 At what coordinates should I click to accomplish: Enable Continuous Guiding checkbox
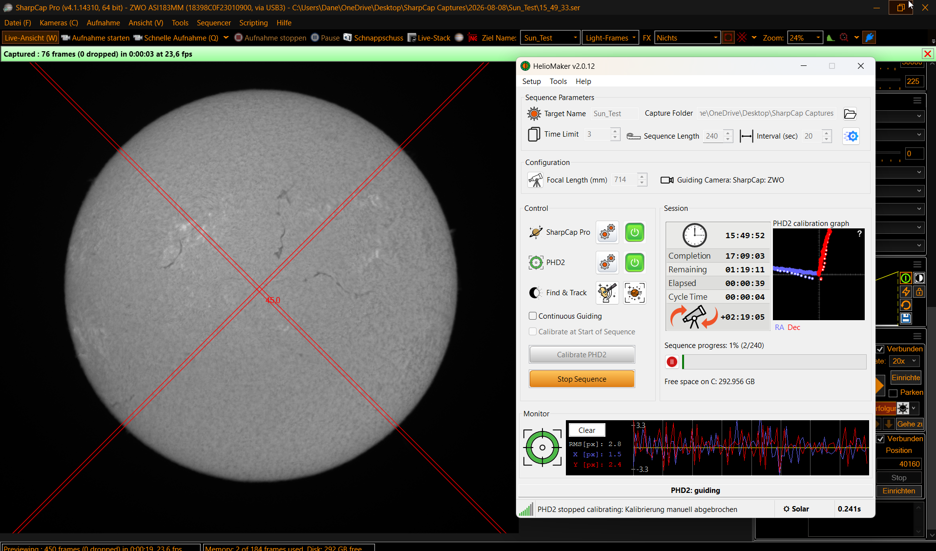click(533, 316)
